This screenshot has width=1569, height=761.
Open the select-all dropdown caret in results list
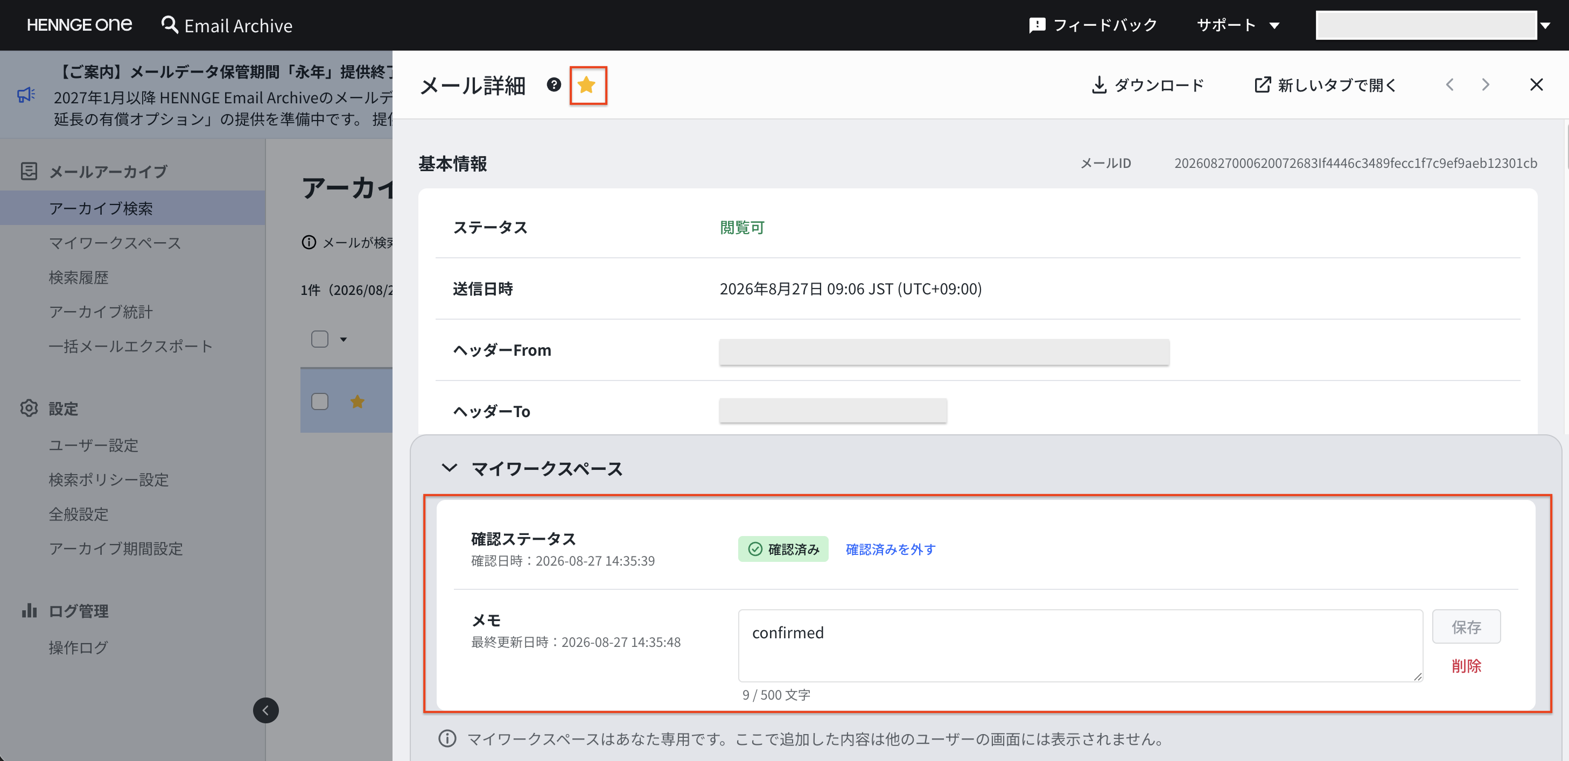[344, 340]
